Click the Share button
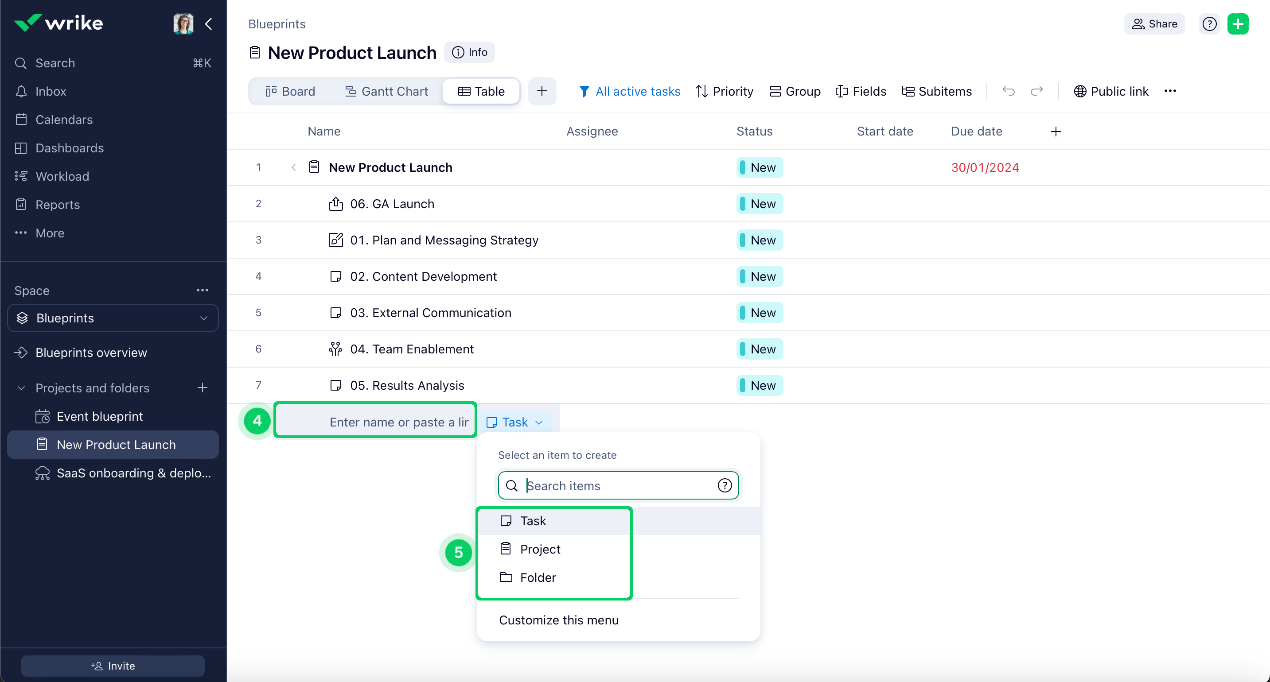 coord(1153,23)
